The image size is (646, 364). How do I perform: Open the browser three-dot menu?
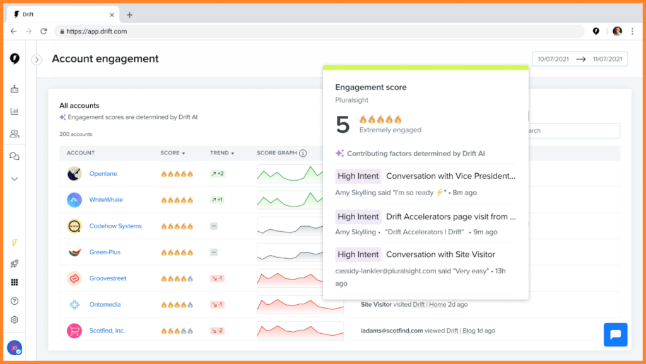[x=632, y=31]
